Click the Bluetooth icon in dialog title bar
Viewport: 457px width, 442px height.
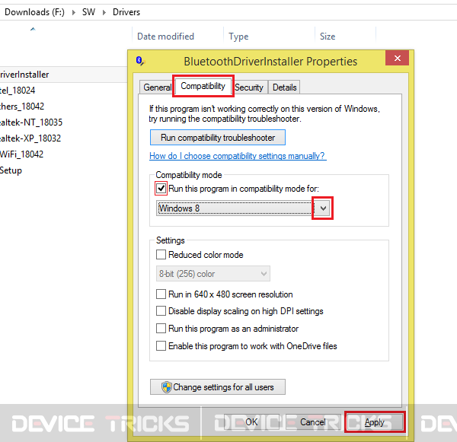pos(140,61)
